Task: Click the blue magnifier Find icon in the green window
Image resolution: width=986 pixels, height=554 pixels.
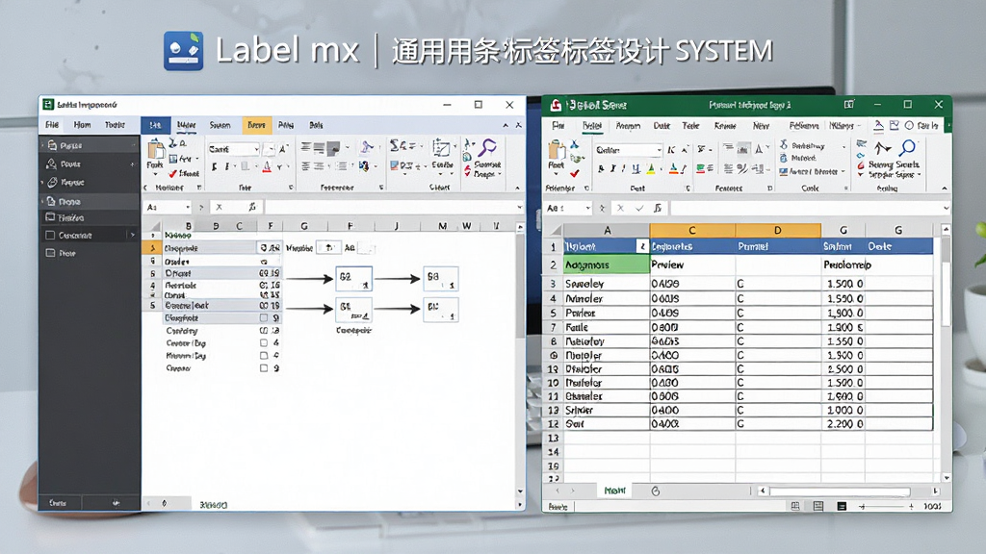Action: [x=907, y=148]
